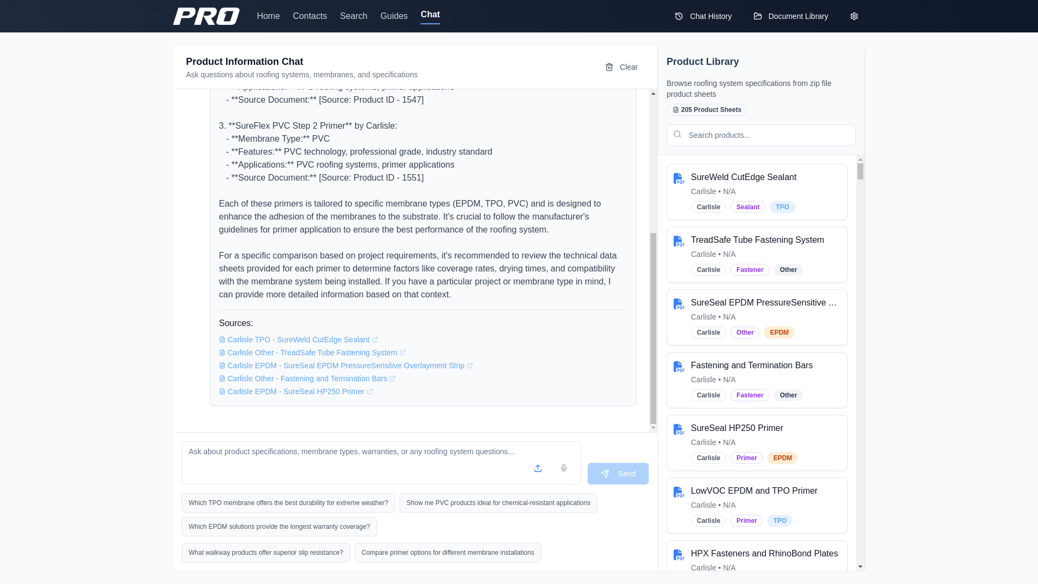Click Product Library scrollbar thumb
This screenshot has width=1038, height=584.
click(x=860, y=171)
